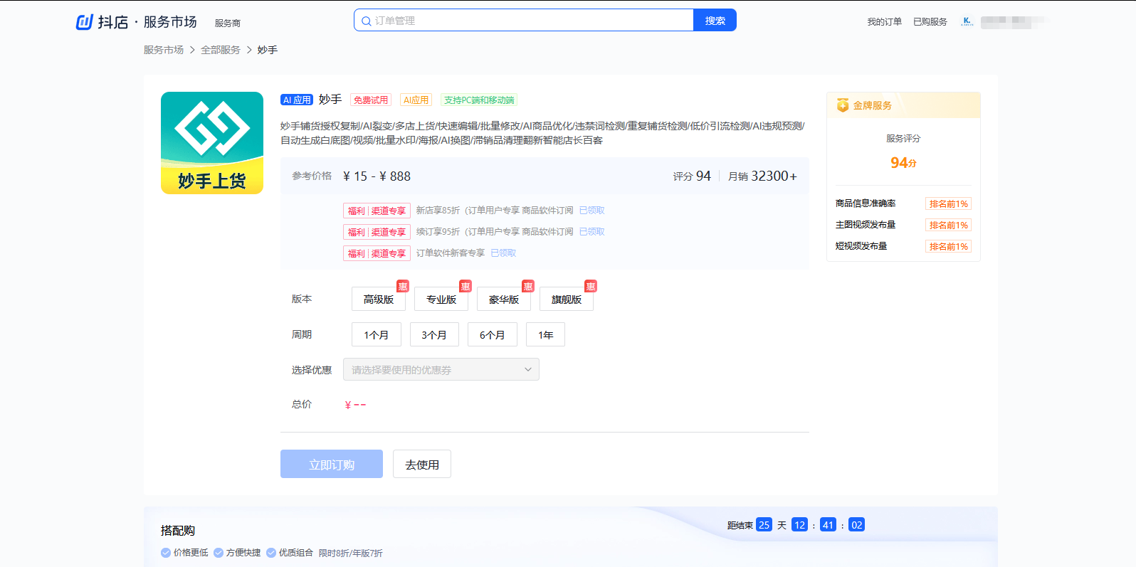Click the blue AI 应用 badge

(x=297, y=100)
